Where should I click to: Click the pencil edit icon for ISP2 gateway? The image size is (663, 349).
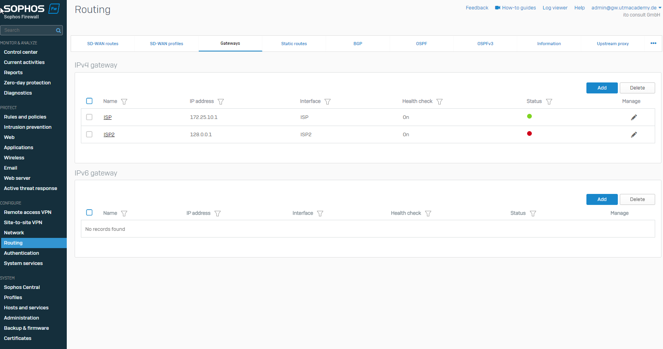[634, 135]
